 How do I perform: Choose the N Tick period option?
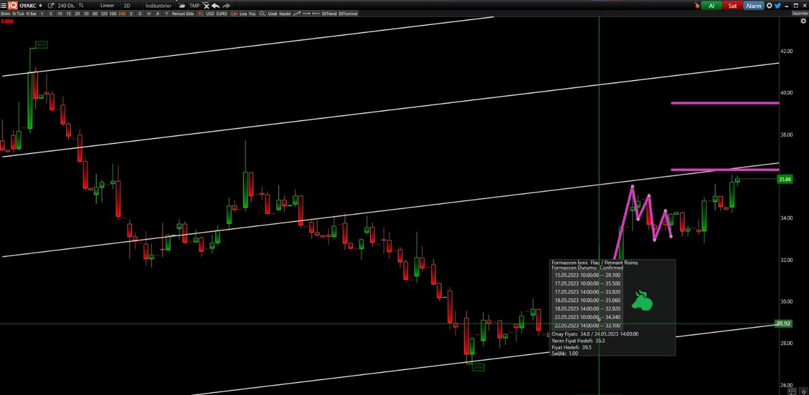(18, 13)
